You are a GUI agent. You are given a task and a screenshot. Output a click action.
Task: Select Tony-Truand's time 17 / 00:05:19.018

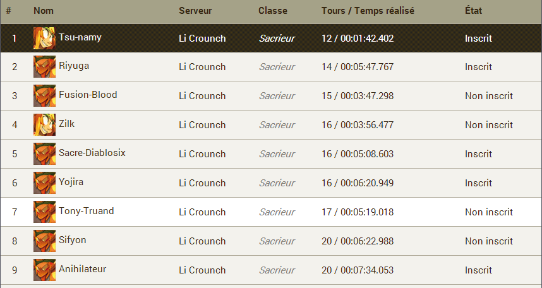pyautogui.click(x=358, y=212)
